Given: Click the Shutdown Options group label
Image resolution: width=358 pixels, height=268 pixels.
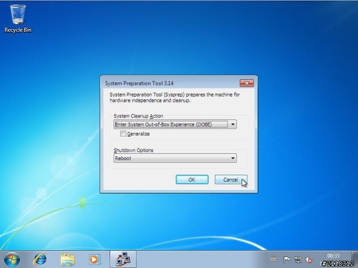Looking at the screenshot, I should (134, 150).
